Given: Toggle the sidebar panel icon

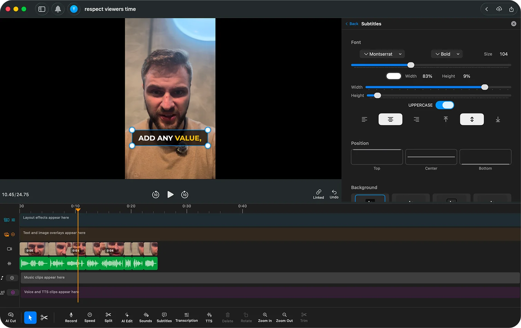Looking at the screenshot, I should tap(42, 9).
